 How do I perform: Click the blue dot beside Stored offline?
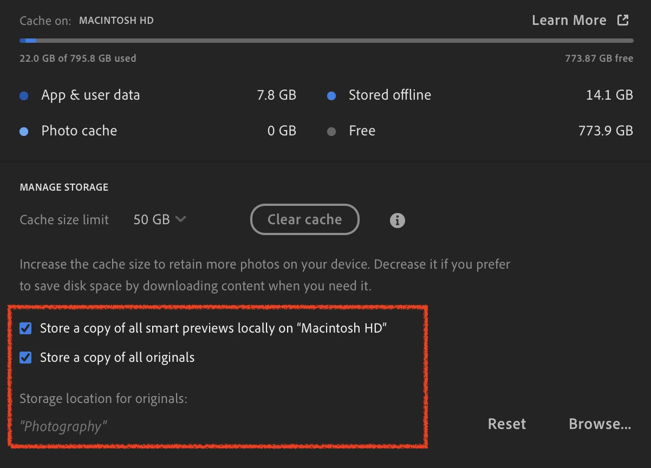pyautogui.click(x=330, y=95)
